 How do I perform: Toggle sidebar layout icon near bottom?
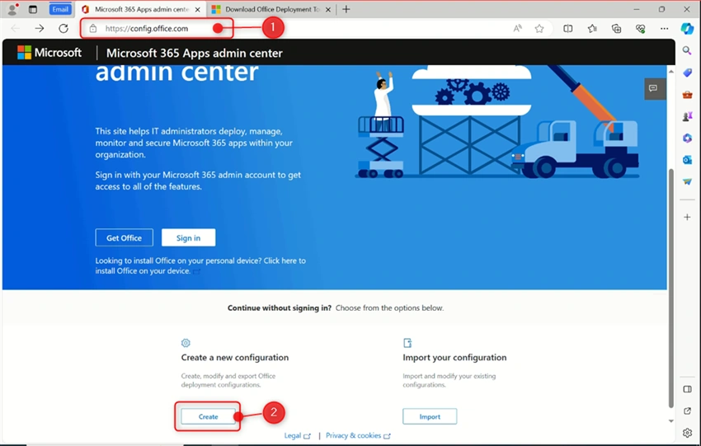point(687,389)
